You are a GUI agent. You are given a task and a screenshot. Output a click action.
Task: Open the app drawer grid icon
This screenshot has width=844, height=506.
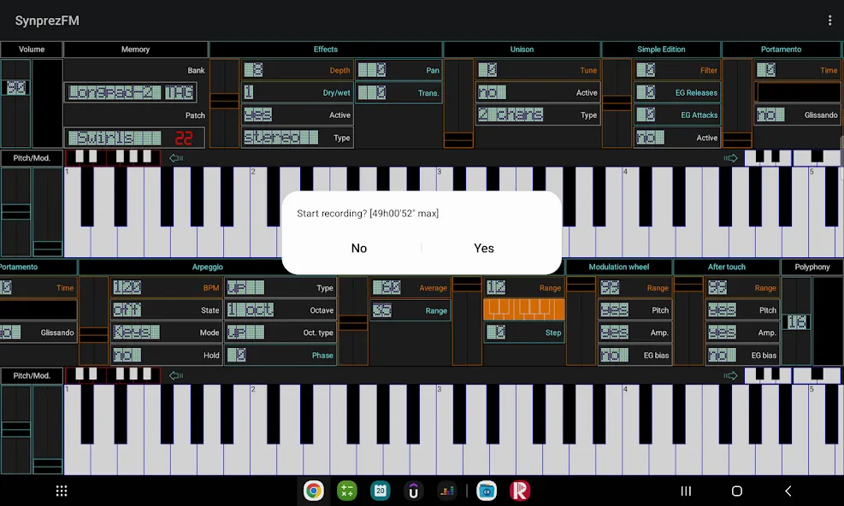[62, 491]
